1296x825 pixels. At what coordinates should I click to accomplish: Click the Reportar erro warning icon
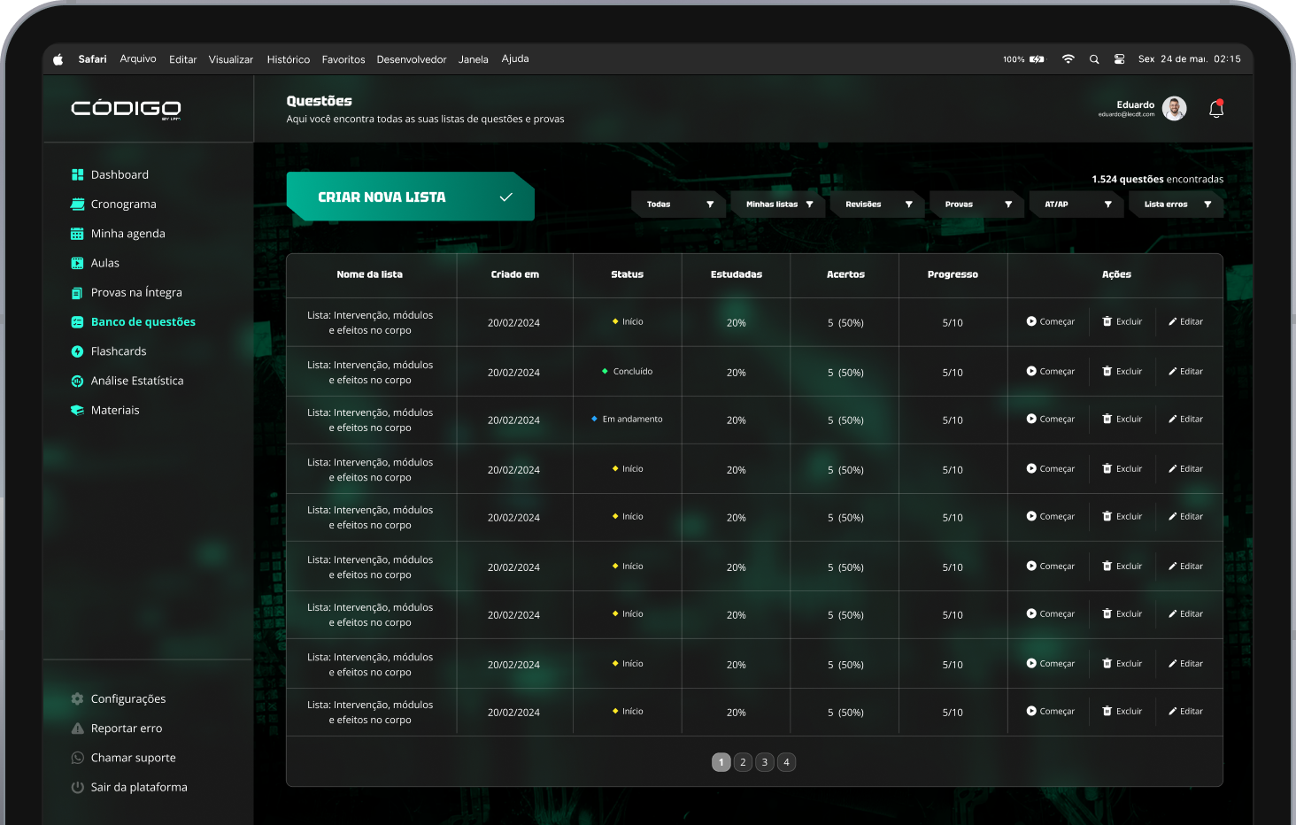tap(78, 729)
